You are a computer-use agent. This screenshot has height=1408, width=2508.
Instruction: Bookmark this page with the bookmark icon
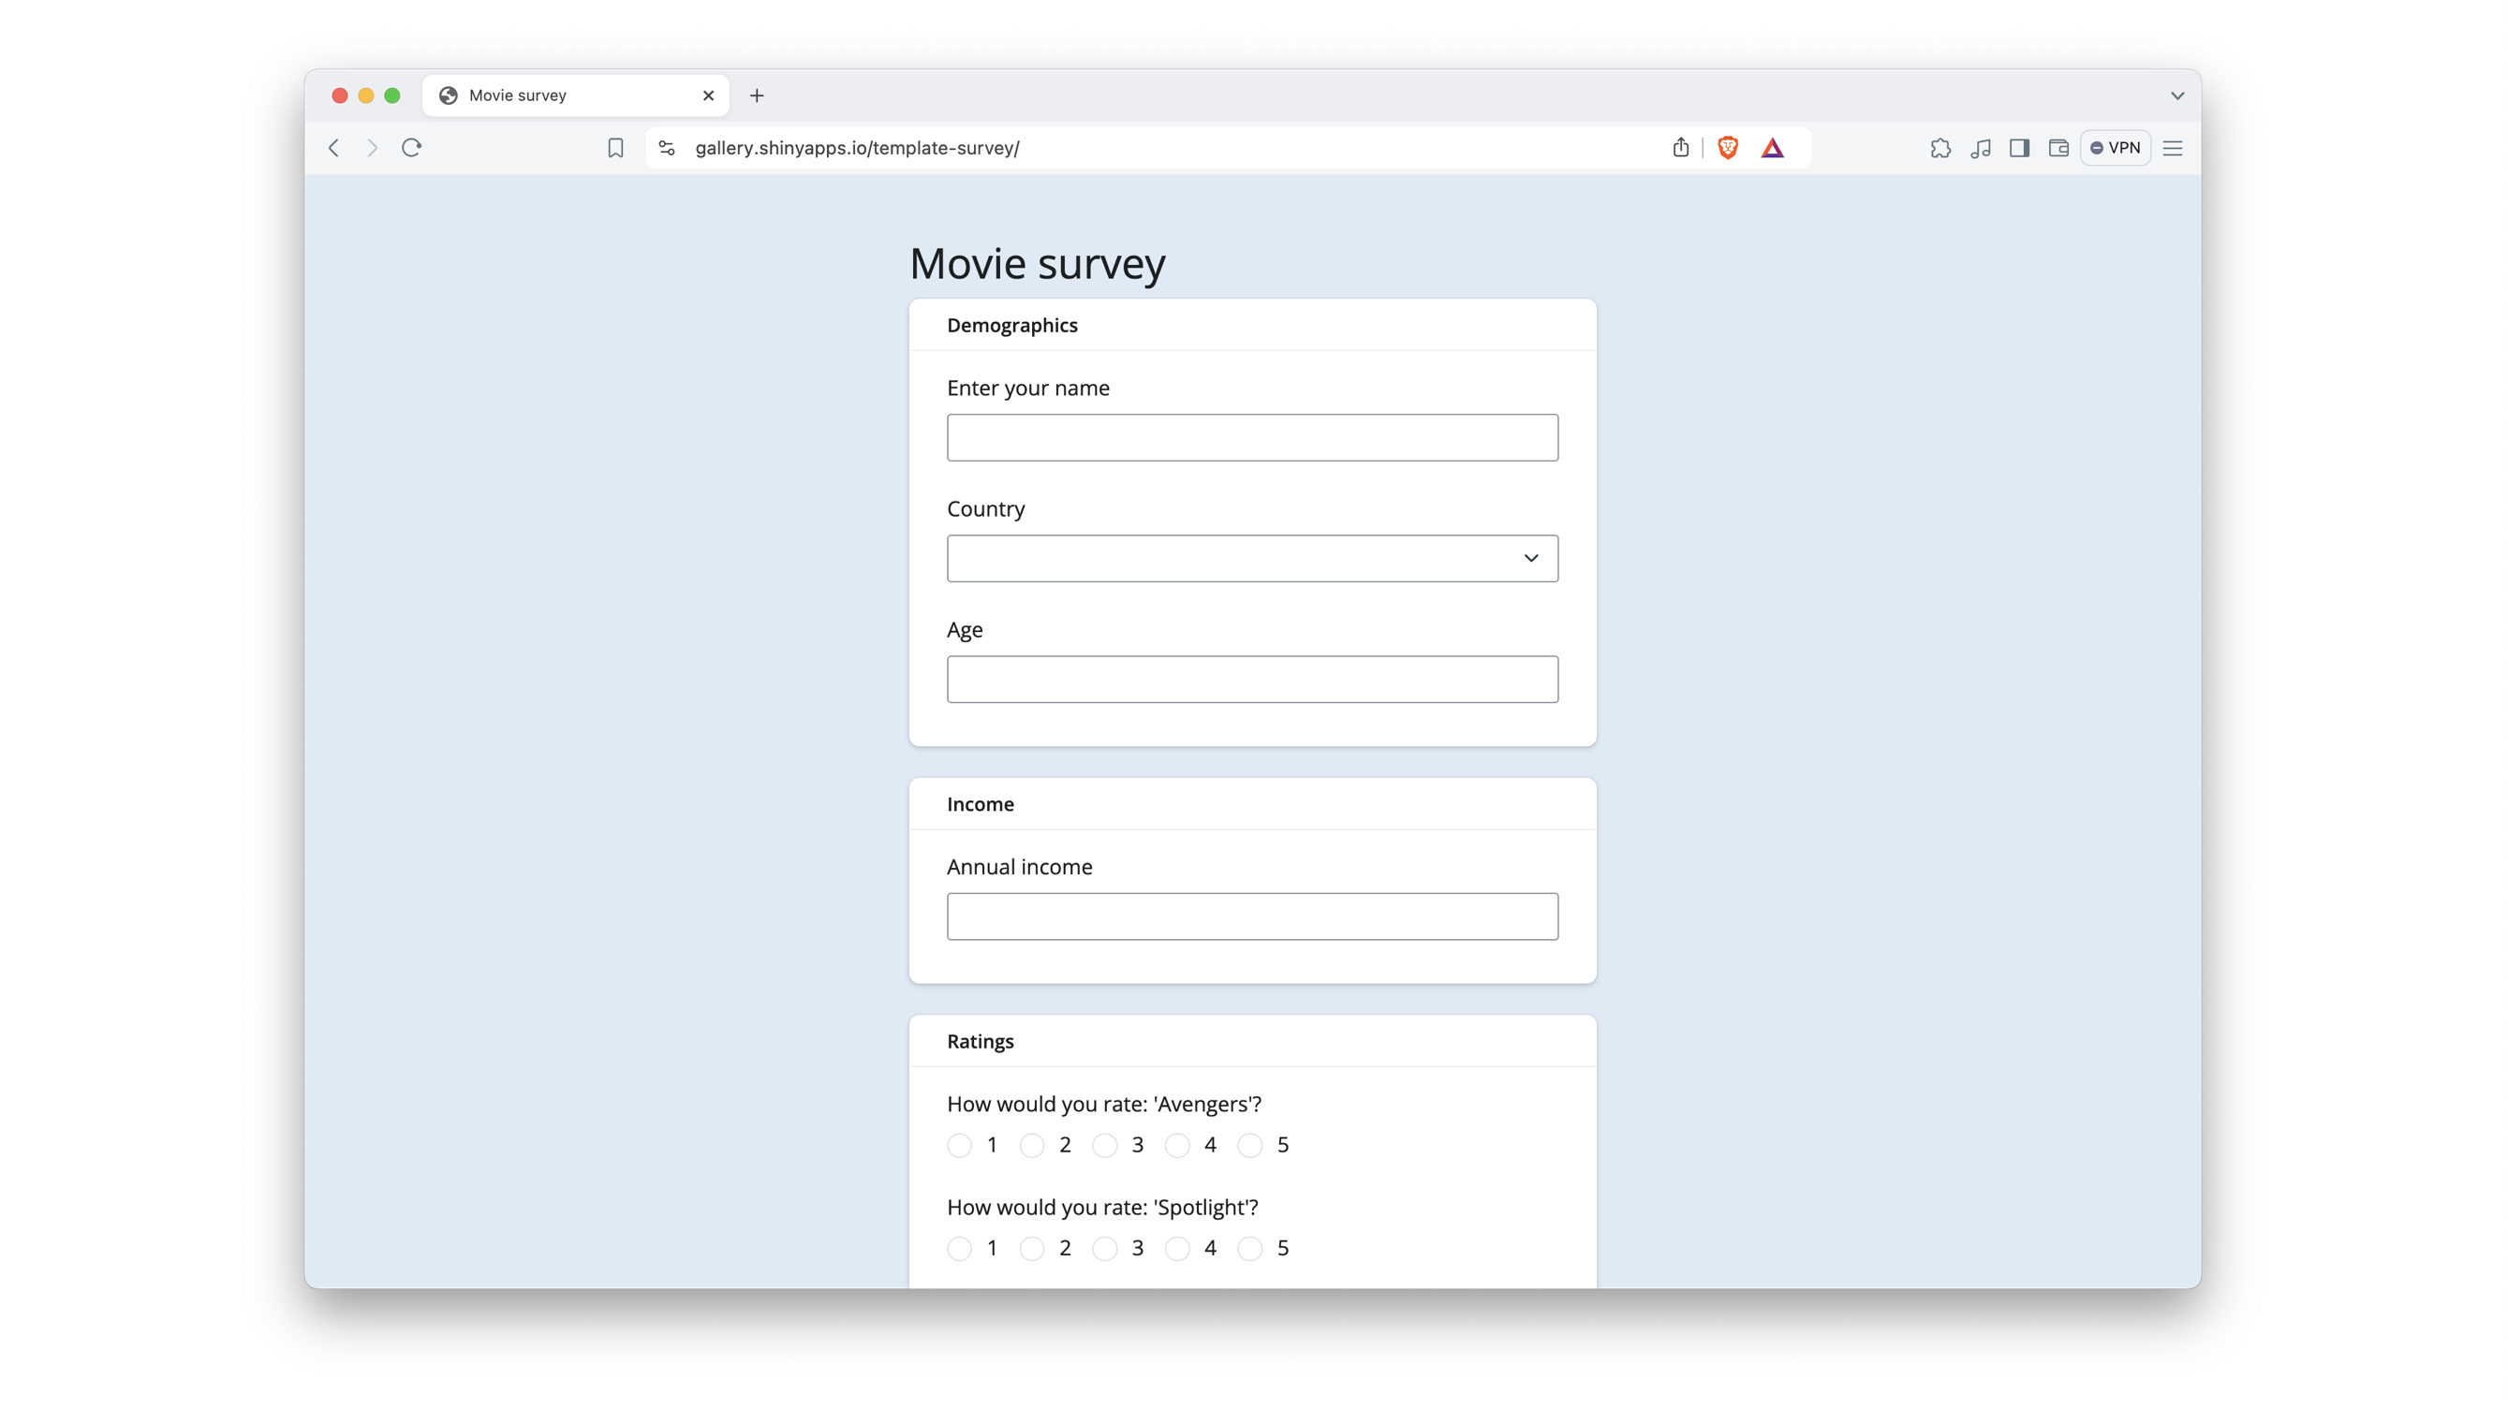tap(615, 148)
